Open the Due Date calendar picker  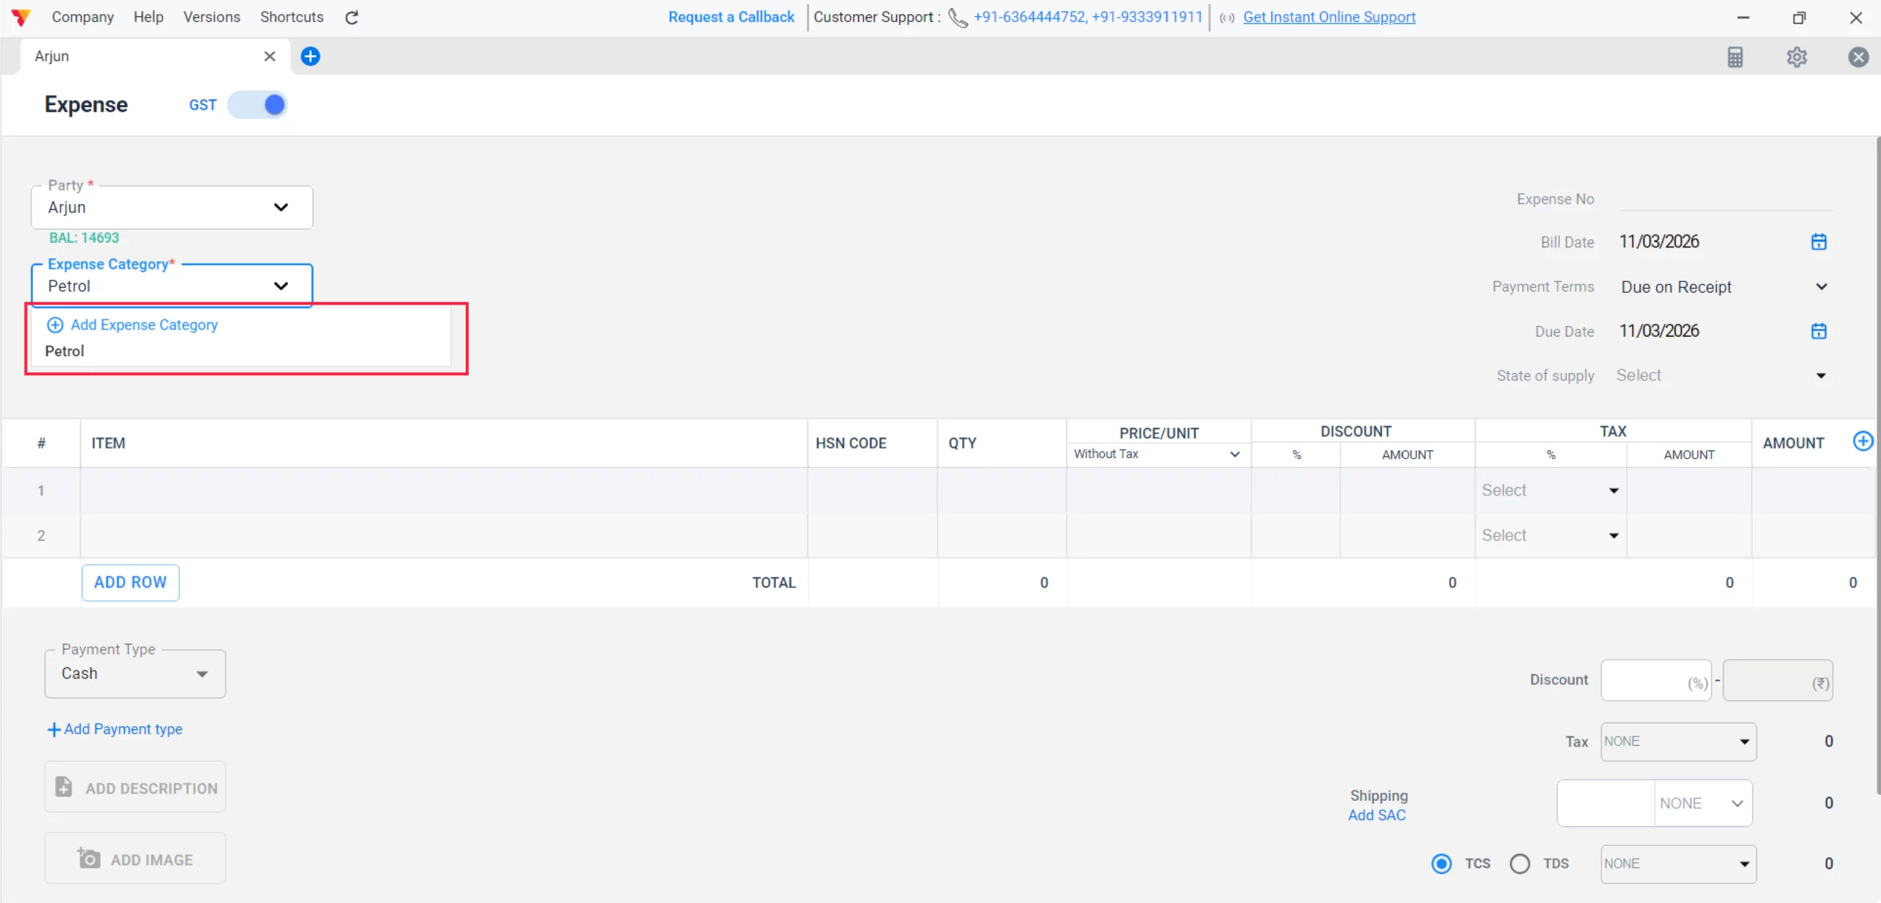coord(1819,331)
